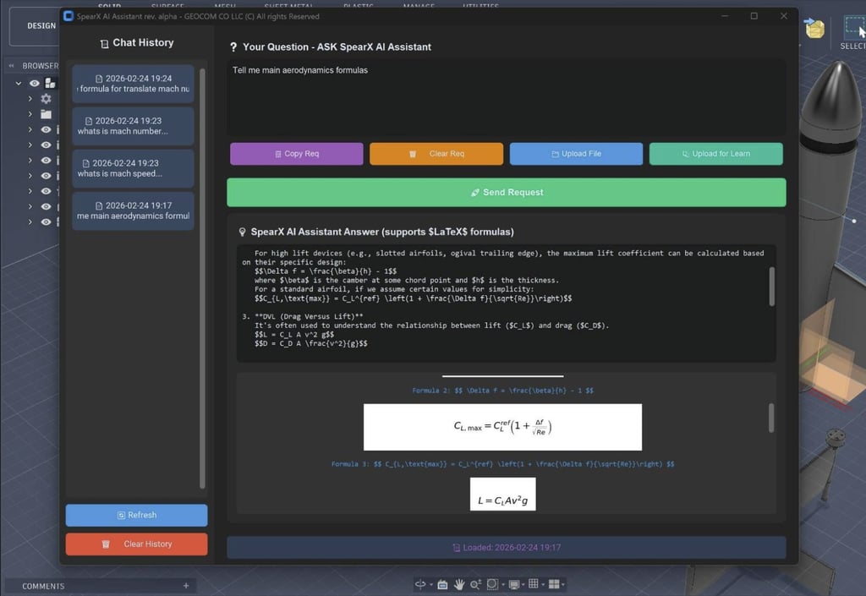
Task: Click the Chat History heading icon
Action: pyautogui.click(x=104, y=44)
